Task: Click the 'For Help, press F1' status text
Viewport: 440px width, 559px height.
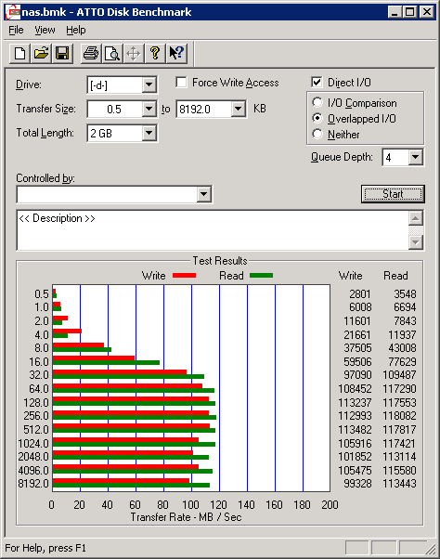Action: (x=45, y=548)
